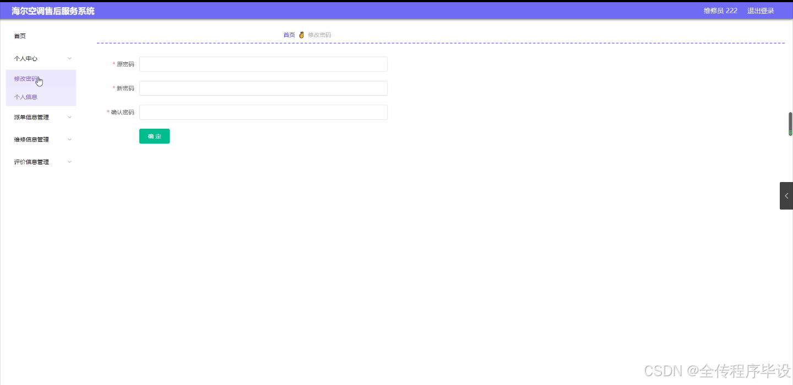Select 修改密码 in the sidebar
The image size is (793, 385).
[x=41, y=79]
